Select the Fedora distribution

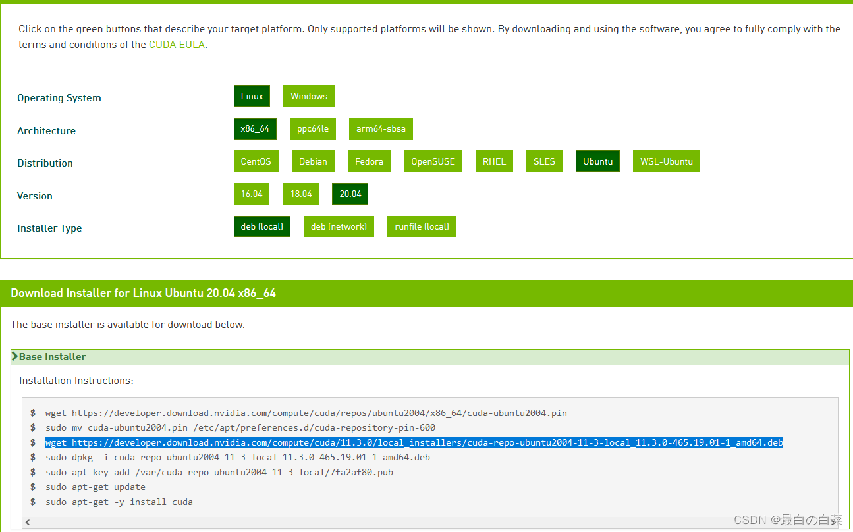point(369,161)
